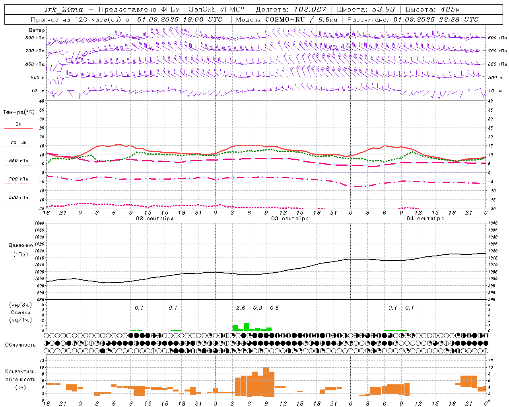Screen dimensions: 509x407
Task: Click the 700 гПа temperature legend entry
Action: [x=19, y=179]
